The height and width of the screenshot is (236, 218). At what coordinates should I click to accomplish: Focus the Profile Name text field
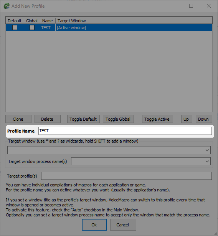[125, 131]
